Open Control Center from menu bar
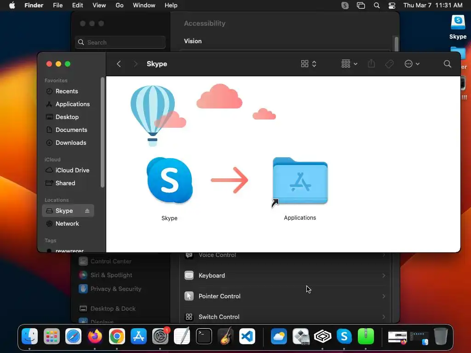Image resolution: width=471 pixels, height=353 pixels. pyautogui.click(x=392, y=6)
